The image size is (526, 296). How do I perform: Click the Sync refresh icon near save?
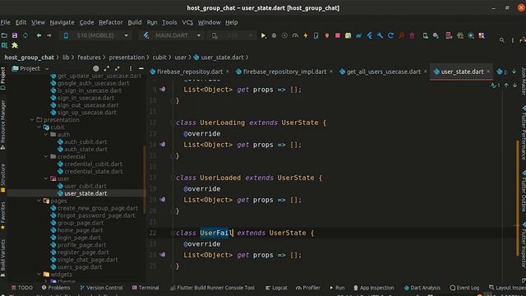pyautogui.click(x=25, y=35)
